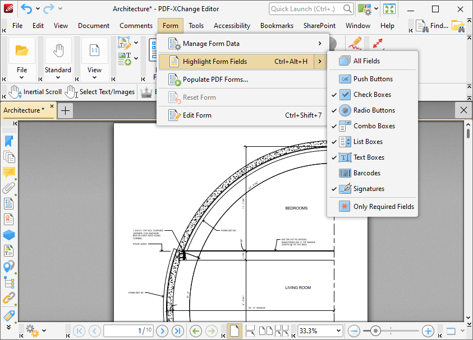Expand the Add Image/Text tool dropdown arrow
The width and height of the screenshot is (473, 340).
136,58
